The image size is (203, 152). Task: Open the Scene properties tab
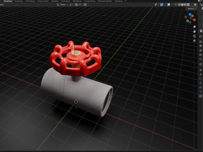[x=200, y=54]
